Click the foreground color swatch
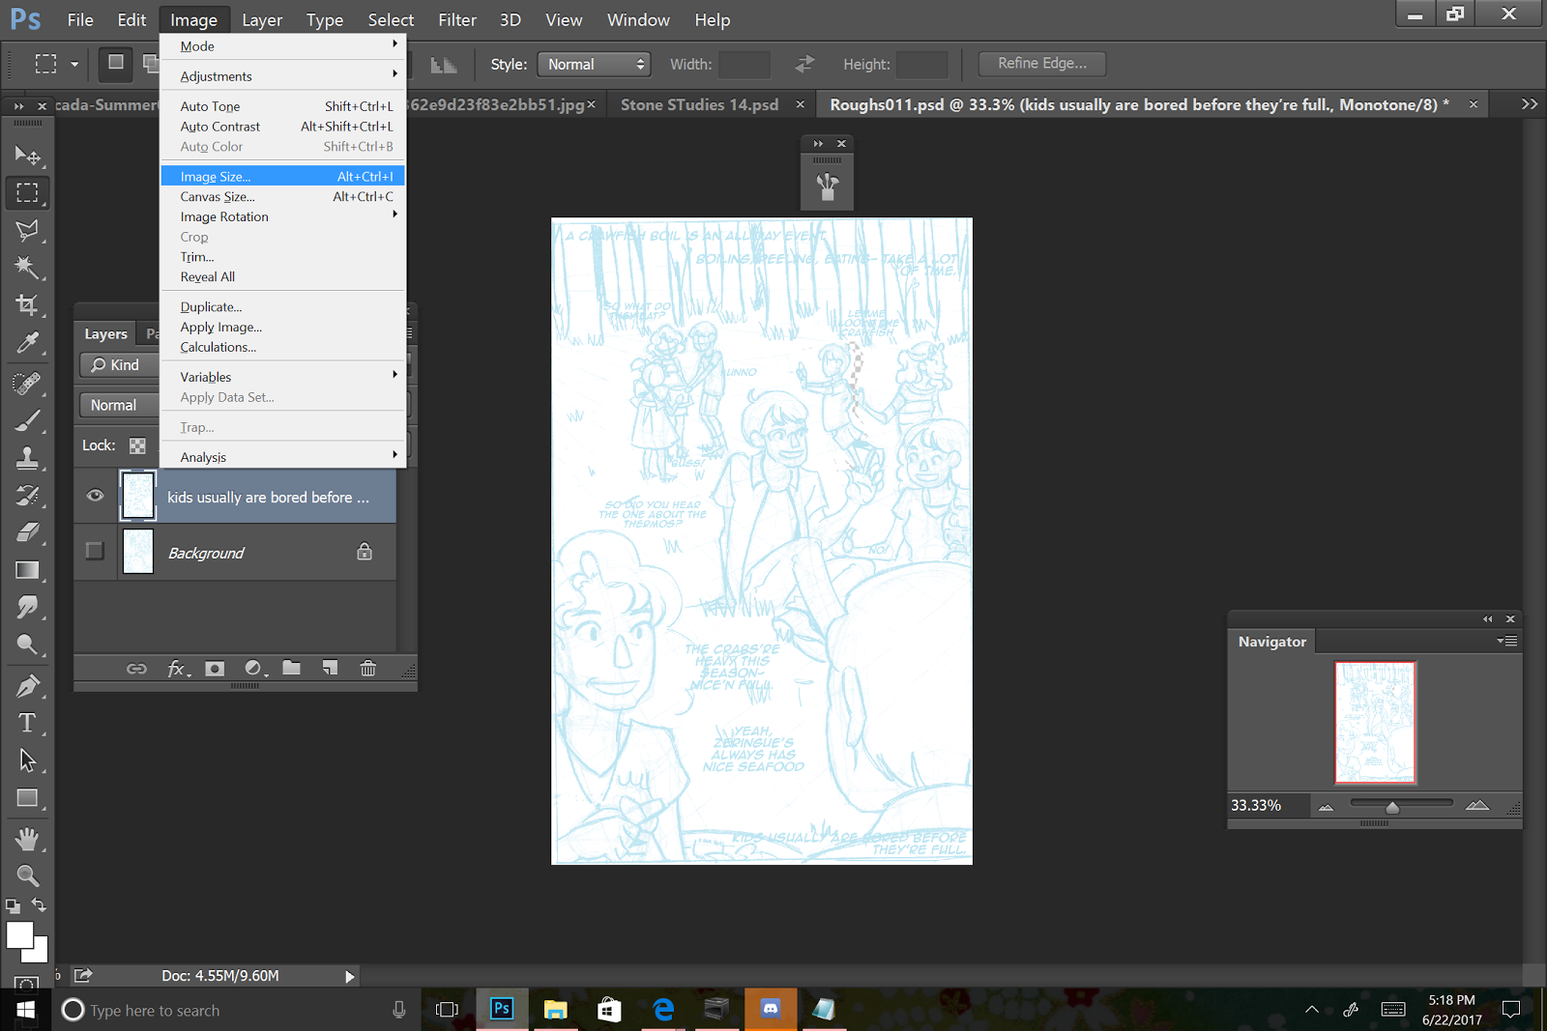This screenshot has width=1547, height=1031. 19,935
